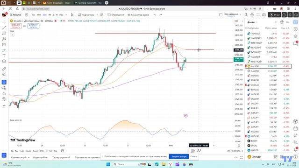This screenshot has width=299, height=168.
Task: Select the brush drawing tool
Action: coord(4,50)
